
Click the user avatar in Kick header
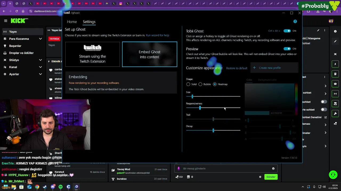[x=331, y=21]
